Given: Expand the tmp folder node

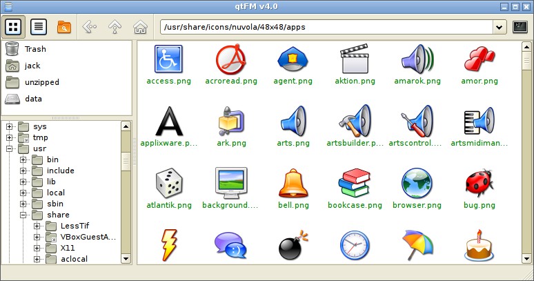Looking at the screenshot, I should (9, 137).
